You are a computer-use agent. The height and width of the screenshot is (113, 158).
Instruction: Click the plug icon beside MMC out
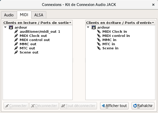(x=16, y=44)
